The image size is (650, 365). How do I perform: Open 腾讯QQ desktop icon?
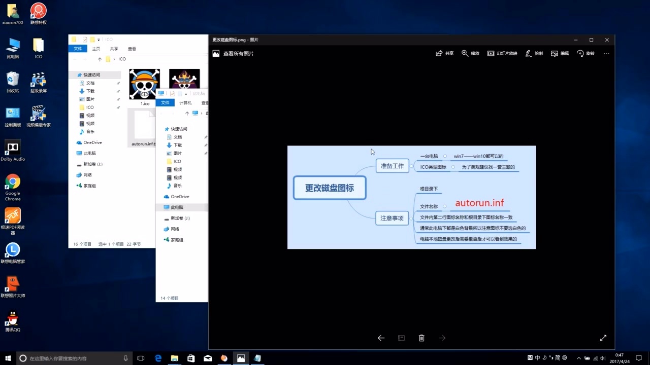13,321
